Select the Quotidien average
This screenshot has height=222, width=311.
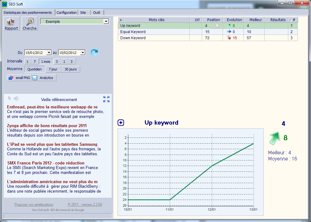click(34, 69)
